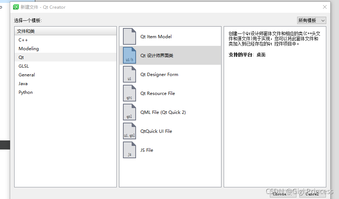339x199 pixels.
Task: Click the Choose... button
Action: (x=283, y=194)
